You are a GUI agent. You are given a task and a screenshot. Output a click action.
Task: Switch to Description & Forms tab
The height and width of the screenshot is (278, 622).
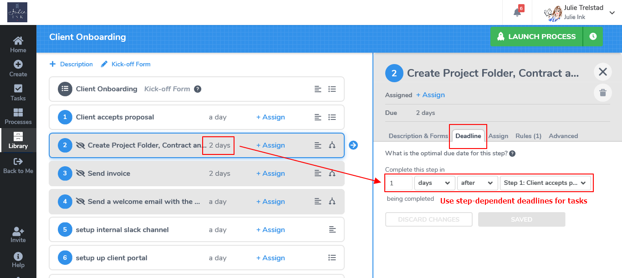418,136
